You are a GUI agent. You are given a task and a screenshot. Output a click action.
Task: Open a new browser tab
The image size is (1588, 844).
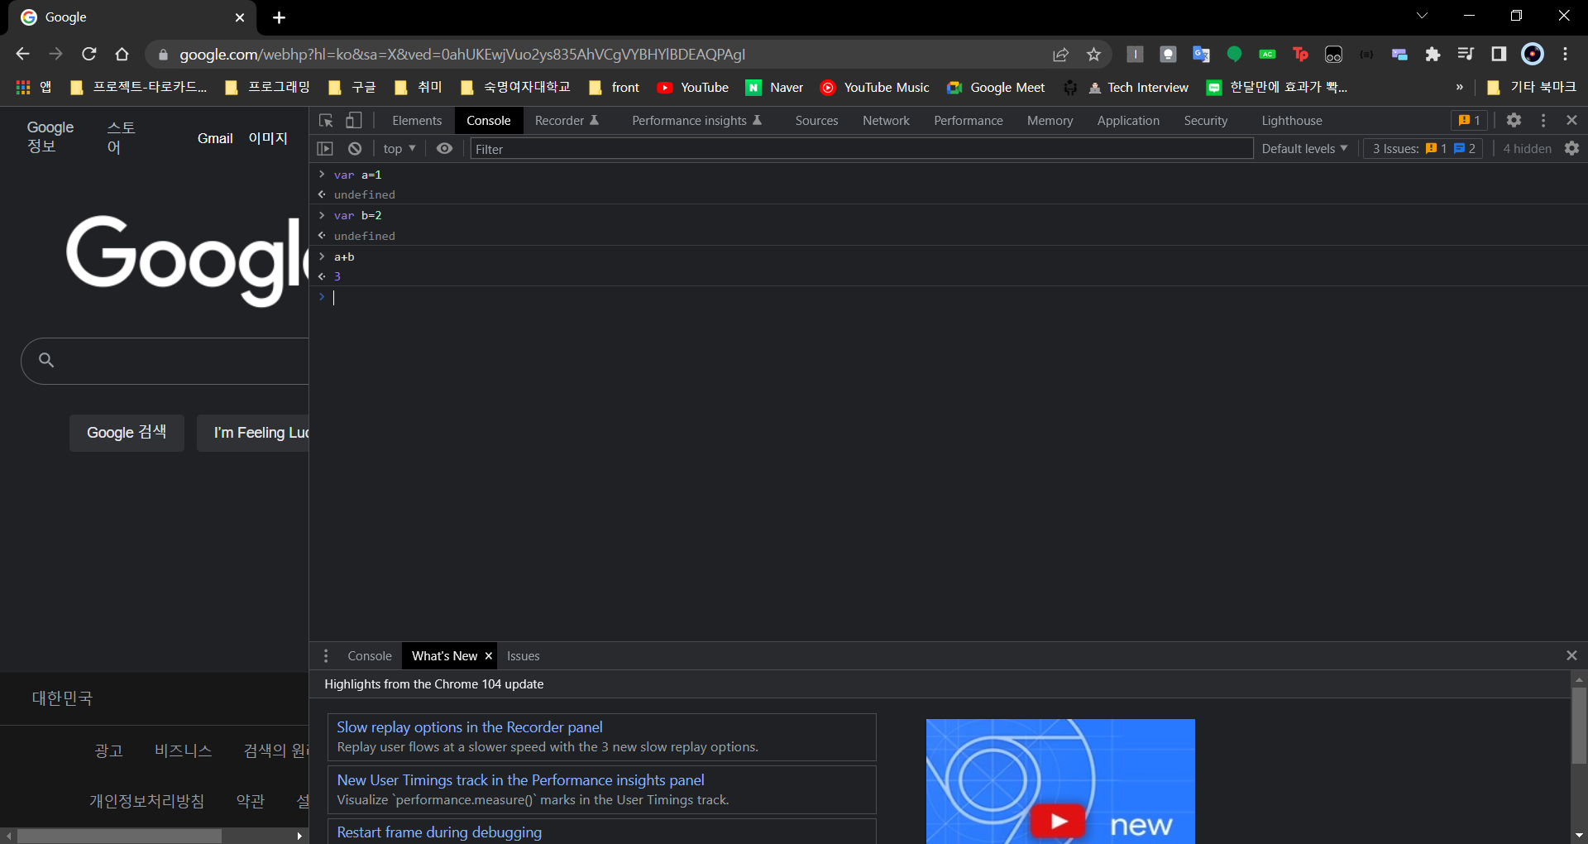(x=280, y=17)
